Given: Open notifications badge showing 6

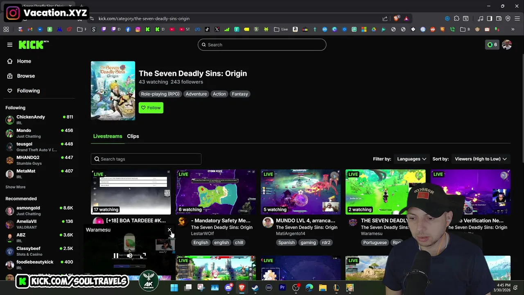Looking at the screenshot, I should [492, 45].
